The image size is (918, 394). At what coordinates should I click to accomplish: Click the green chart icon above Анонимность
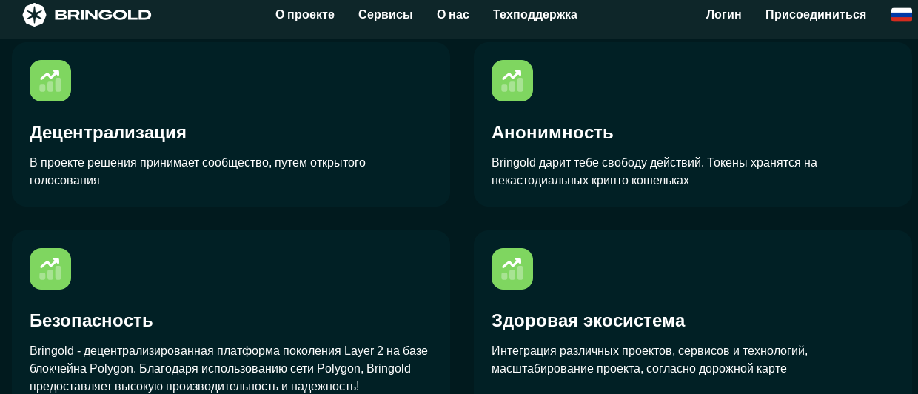(x=512, y=81)
